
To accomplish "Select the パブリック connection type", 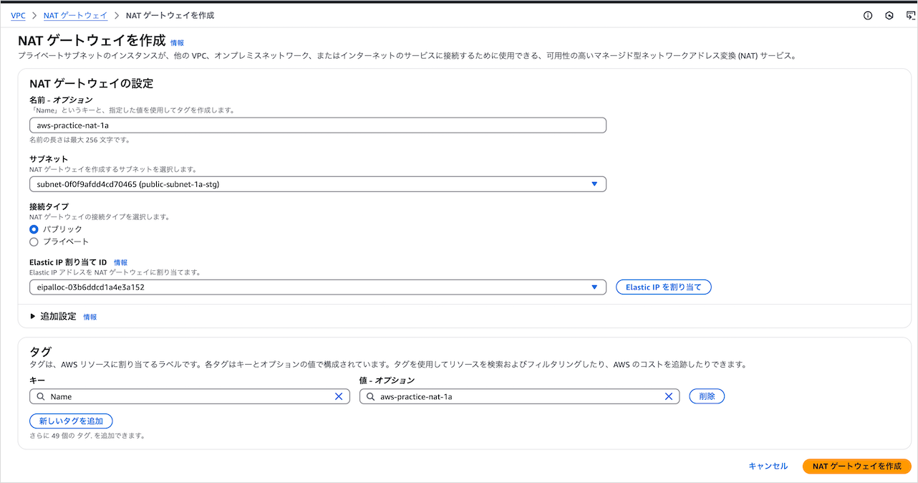I will tap(34, 229).
